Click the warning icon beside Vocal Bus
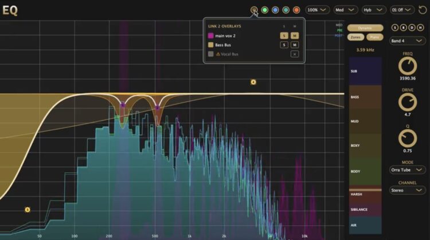This screenshot has height=240, width=430. (218, 54)
